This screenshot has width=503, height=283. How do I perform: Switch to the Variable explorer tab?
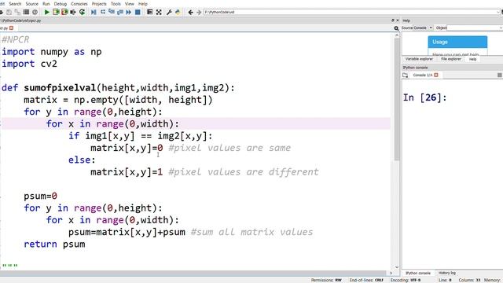[x=419, y=59]
